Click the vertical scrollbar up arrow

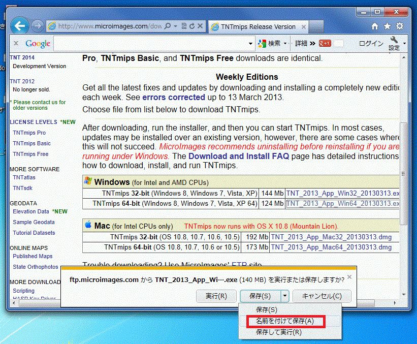pyautogui.click(x=404, y=57)
